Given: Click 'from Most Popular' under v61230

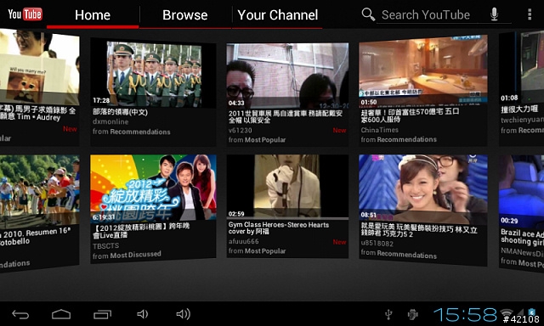Looking at the screenshot, I should tap(257, 139).
